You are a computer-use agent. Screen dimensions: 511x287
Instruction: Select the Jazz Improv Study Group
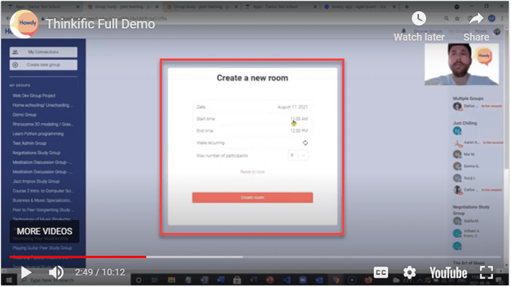pyautogui.click(x=36, y=182)
